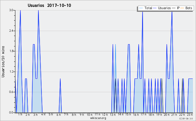
Task: Click the '23 h' x-axis label
Action: coord(190,114)
